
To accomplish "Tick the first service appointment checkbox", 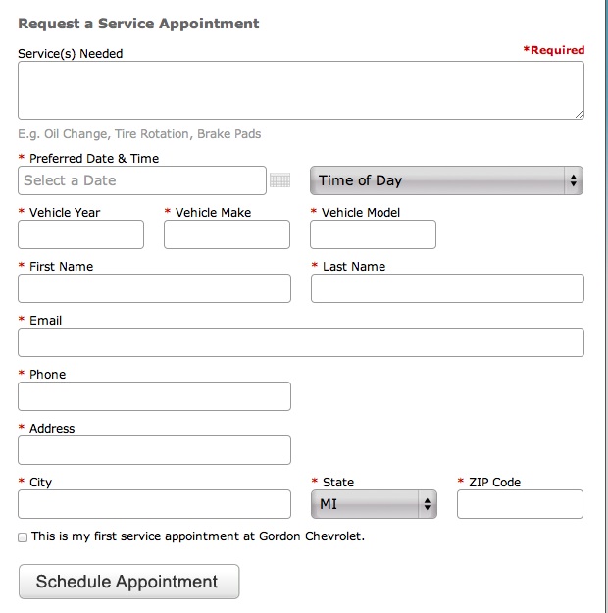I will tap(23, 537).
